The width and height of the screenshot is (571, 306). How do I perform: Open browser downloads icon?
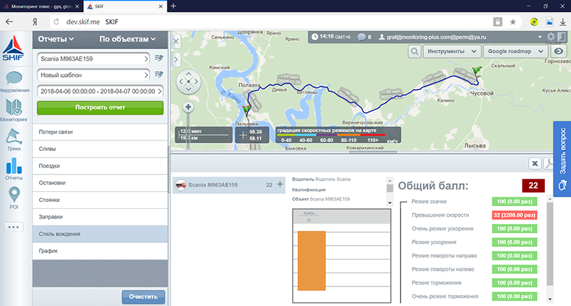click(563, 22)
